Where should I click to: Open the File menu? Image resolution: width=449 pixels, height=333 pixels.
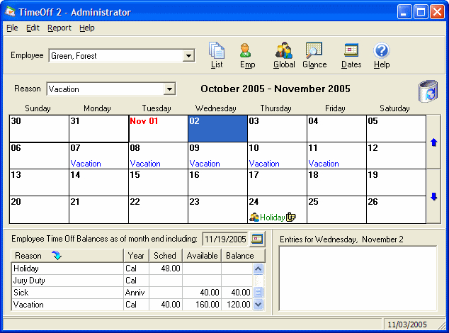coord(12,28)
